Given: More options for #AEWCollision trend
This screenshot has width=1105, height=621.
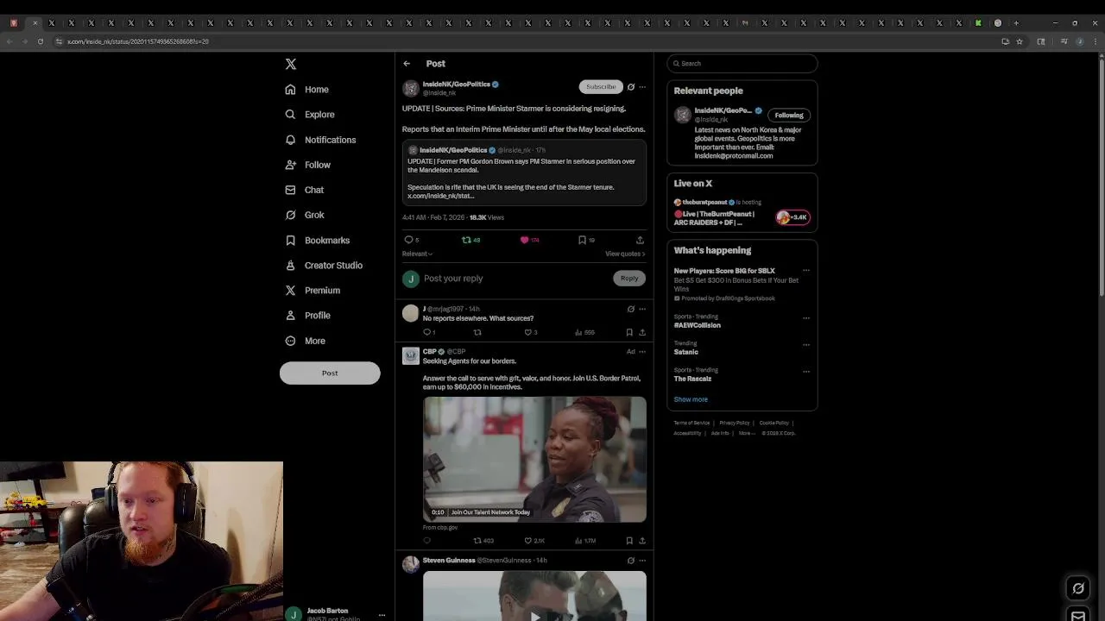Looking at the screenshot, I should pyautogui.click(x=806, y=318).
